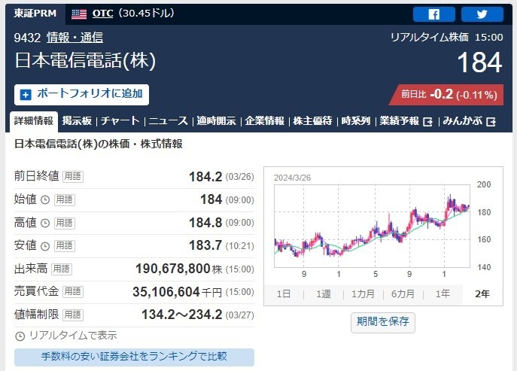Open the 企業情報 tab
The height and width of the screenshot is (371, 517).
[x=264, y=121]
